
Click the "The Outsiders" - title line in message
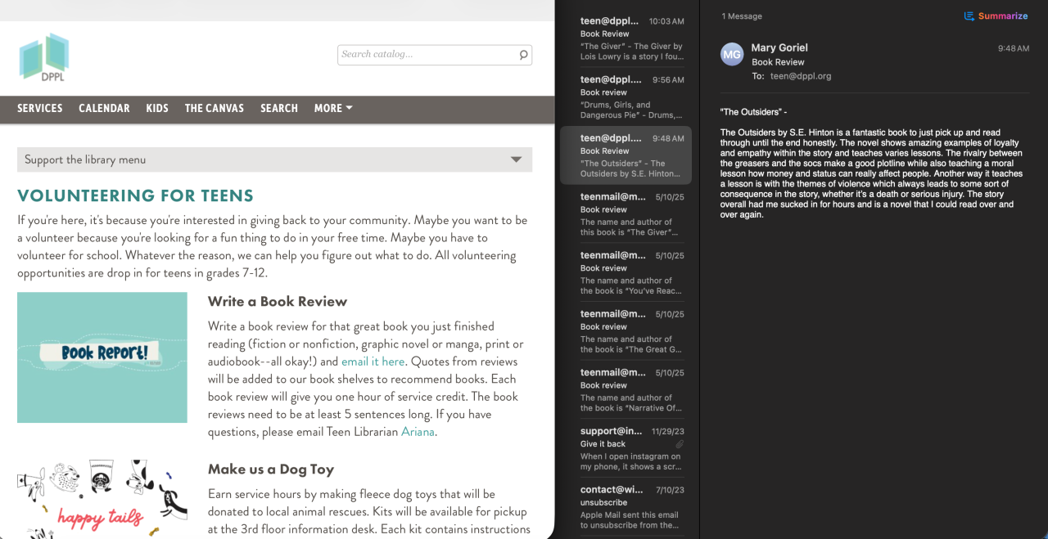point(753,111)
